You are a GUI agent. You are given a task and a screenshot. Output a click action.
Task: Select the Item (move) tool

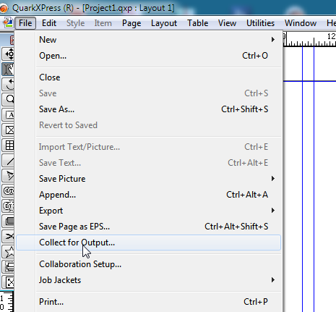pyautogui.click(x=9, y=54)
